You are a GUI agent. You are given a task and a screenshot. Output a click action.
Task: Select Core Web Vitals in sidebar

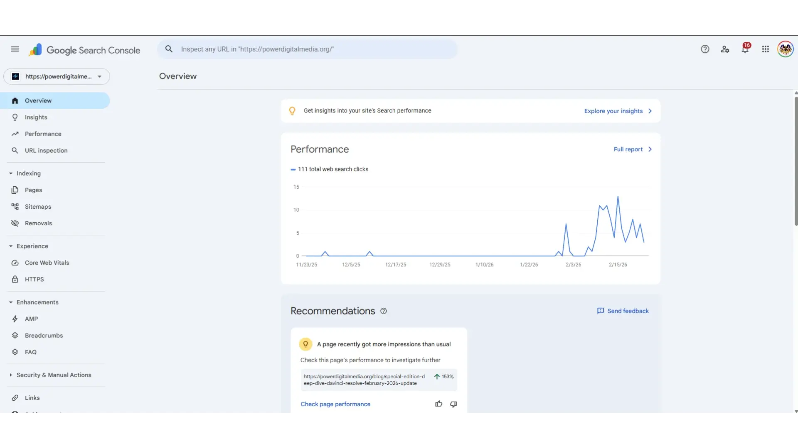click(47, 262)
